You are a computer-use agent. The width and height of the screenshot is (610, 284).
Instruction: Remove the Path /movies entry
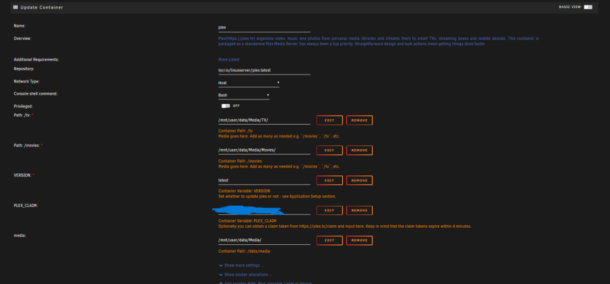[x=359, y=150]
